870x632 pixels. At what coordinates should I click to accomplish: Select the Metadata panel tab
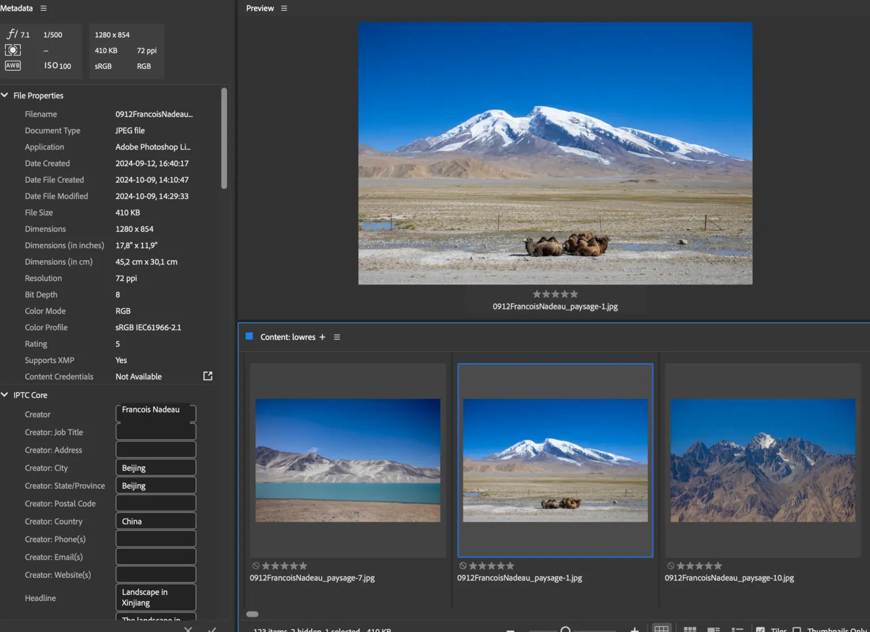coord(16,8)
